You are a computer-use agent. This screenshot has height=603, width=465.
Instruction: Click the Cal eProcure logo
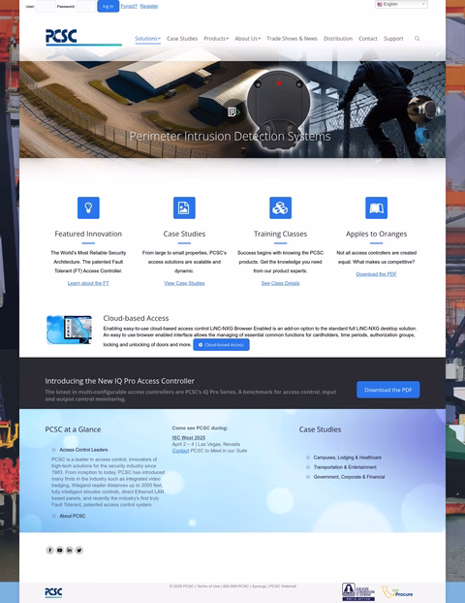tap(397, 592)
